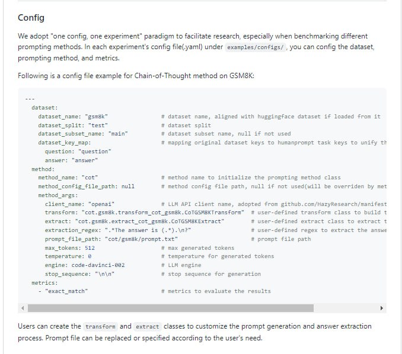The image size is (402, 354).
Task: Click the left scroll arrow under the code block
Action: [24, 308]
